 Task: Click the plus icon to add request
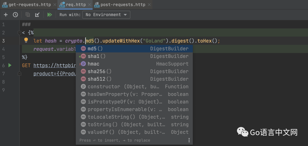[6, 15]
